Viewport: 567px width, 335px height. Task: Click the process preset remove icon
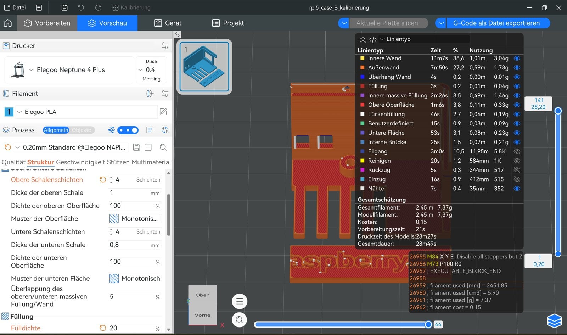click(148, 147)
